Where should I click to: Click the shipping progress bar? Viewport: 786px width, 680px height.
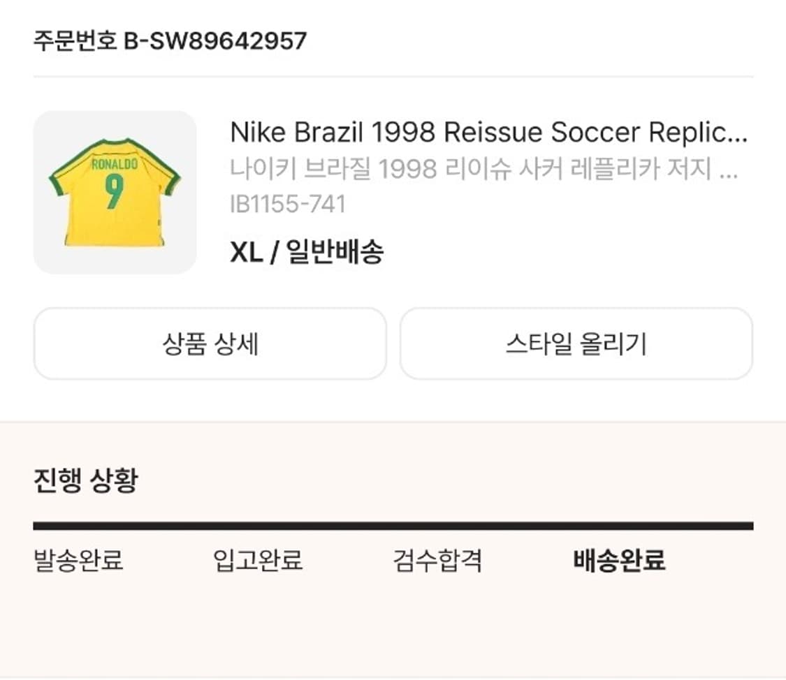(x=393, y=522)
